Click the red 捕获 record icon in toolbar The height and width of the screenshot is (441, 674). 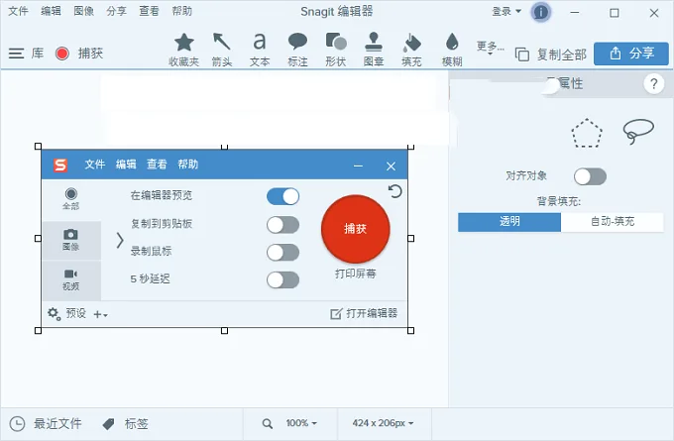coord(62,54)
